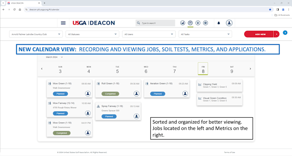The width and height of the screenshot is (292, 156).
Task: Expand the Add New split-button arrow
Action: pyautogui.click(x=276, y=34)
